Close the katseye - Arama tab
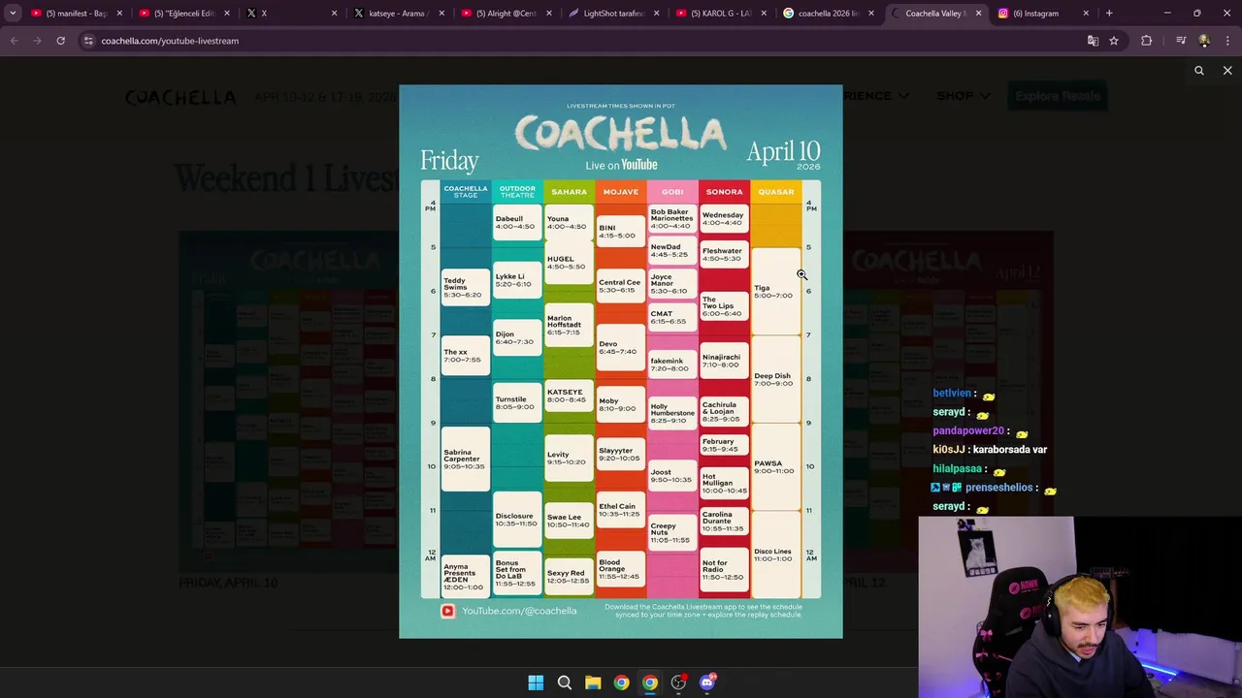Screen dimensions: 1242x698 click(441, 14)
